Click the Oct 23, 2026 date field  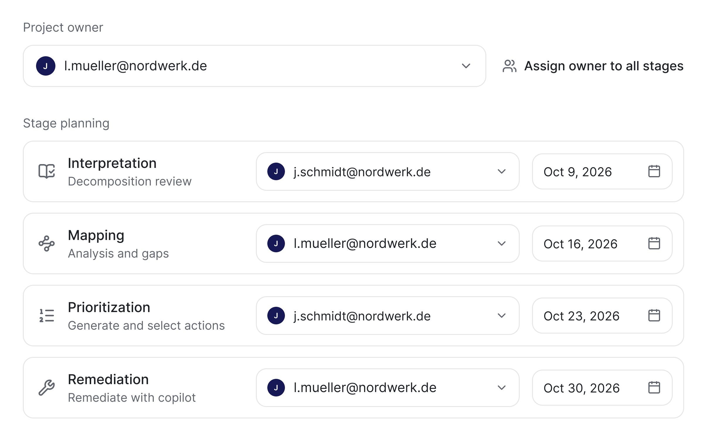[602, 316]
